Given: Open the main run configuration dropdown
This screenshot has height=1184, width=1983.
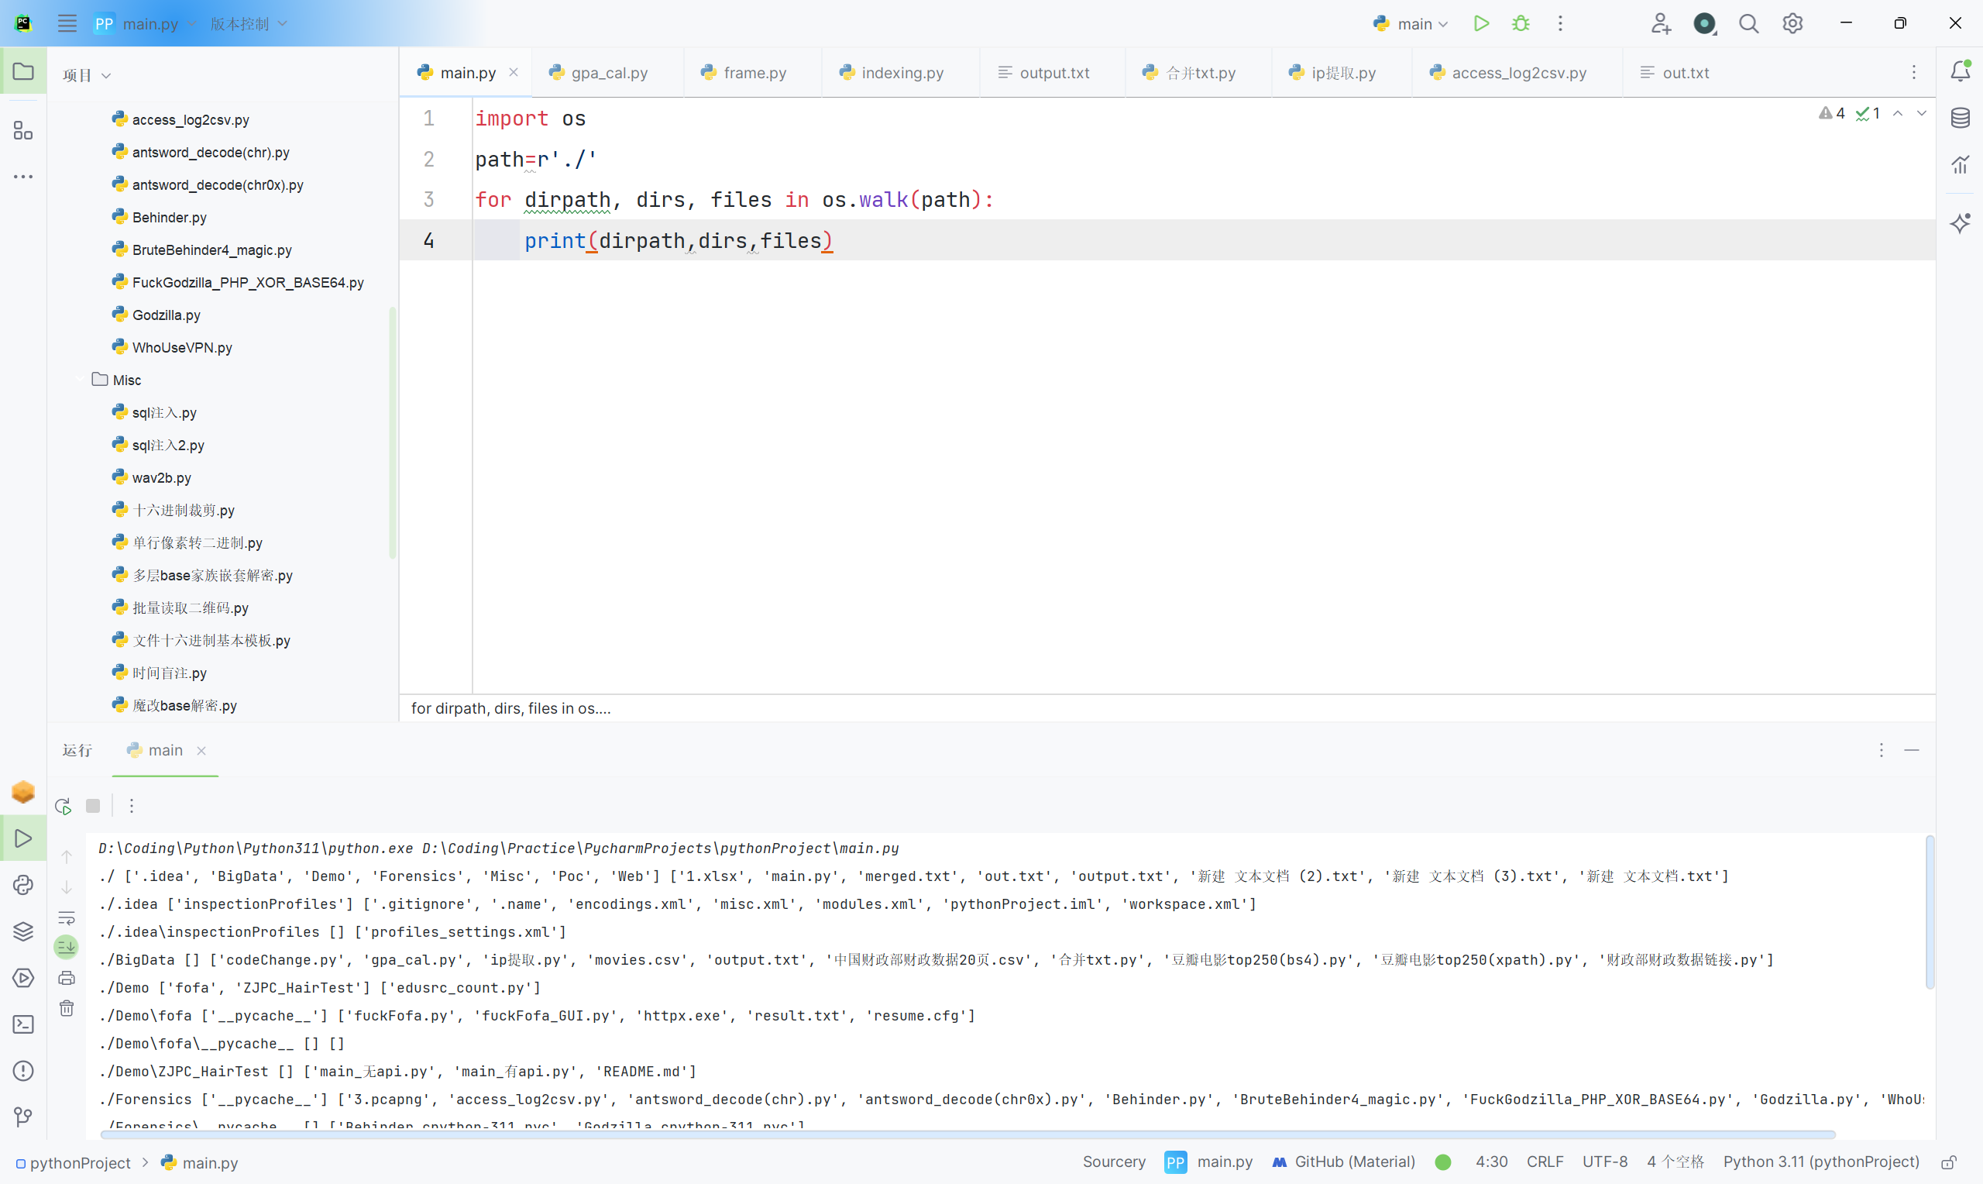Looking at the screenshot, I should pos(1411,24).
